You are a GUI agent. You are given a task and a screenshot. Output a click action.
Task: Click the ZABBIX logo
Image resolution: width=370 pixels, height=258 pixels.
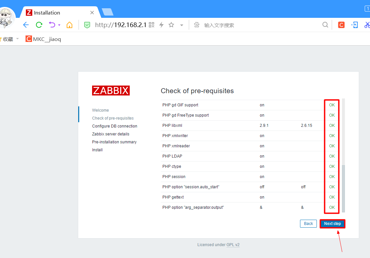tap(111, 91)
